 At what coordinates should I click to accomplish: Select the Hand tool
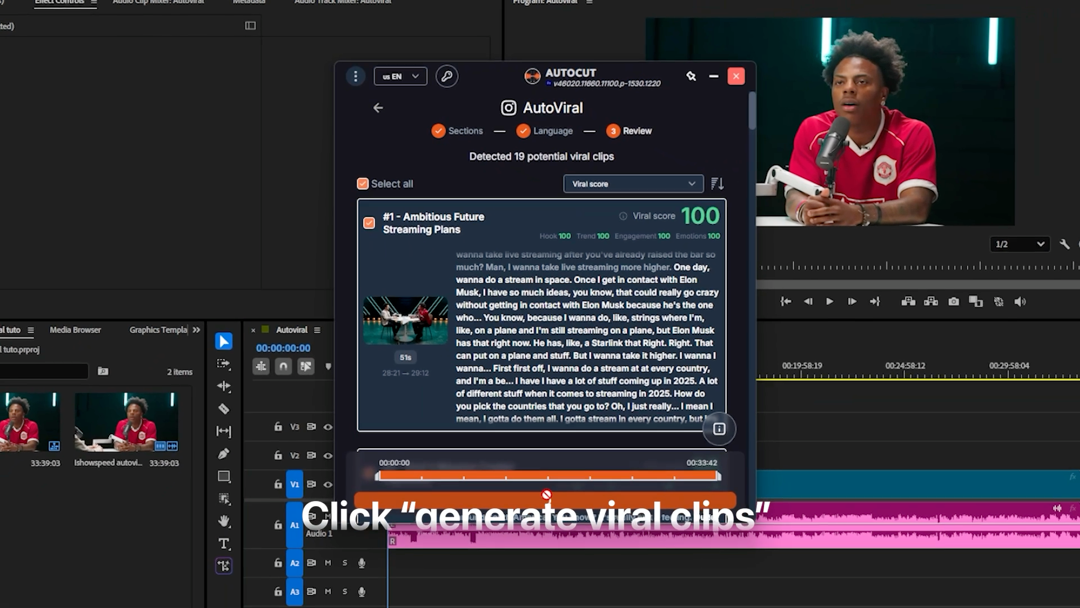[x=224, y=521]
